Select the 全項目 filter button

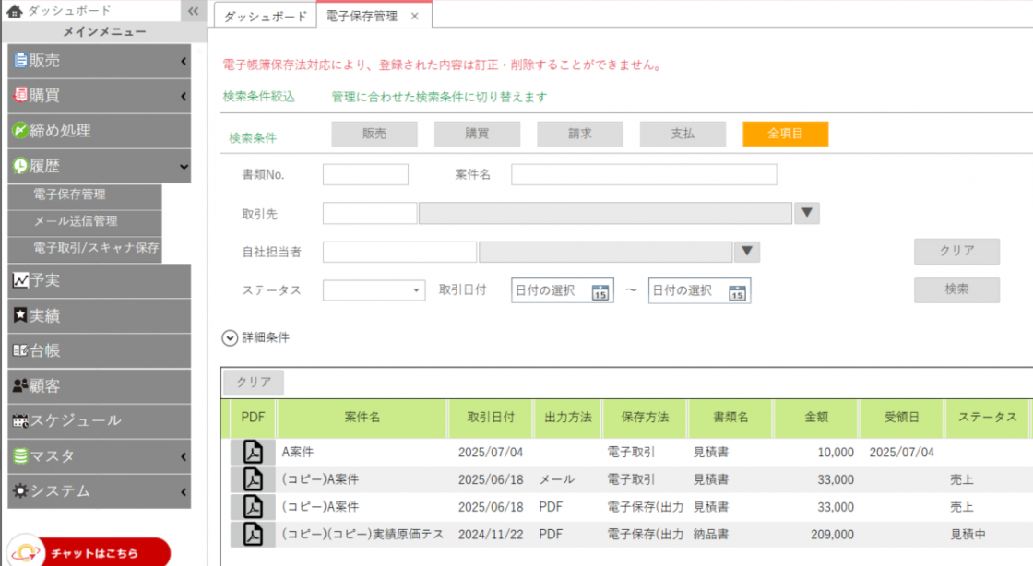785,134
